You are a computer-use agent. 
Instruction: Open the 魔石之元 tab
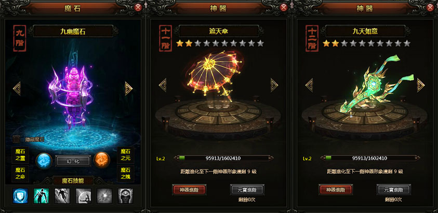click(x=125, y=155)
